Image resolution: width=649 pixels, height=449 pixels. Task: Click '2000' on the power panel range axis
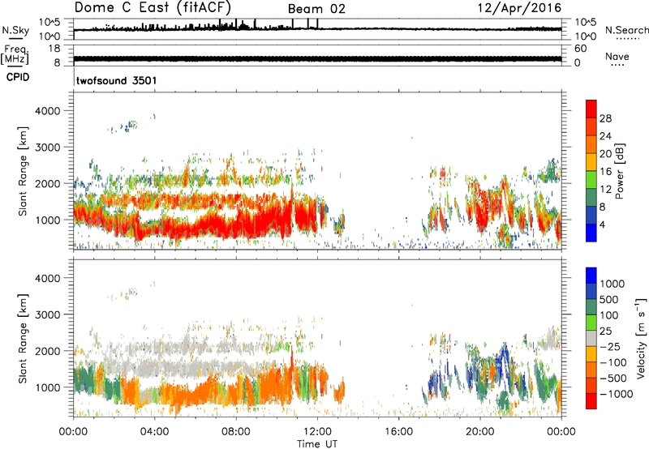(48, 183)
